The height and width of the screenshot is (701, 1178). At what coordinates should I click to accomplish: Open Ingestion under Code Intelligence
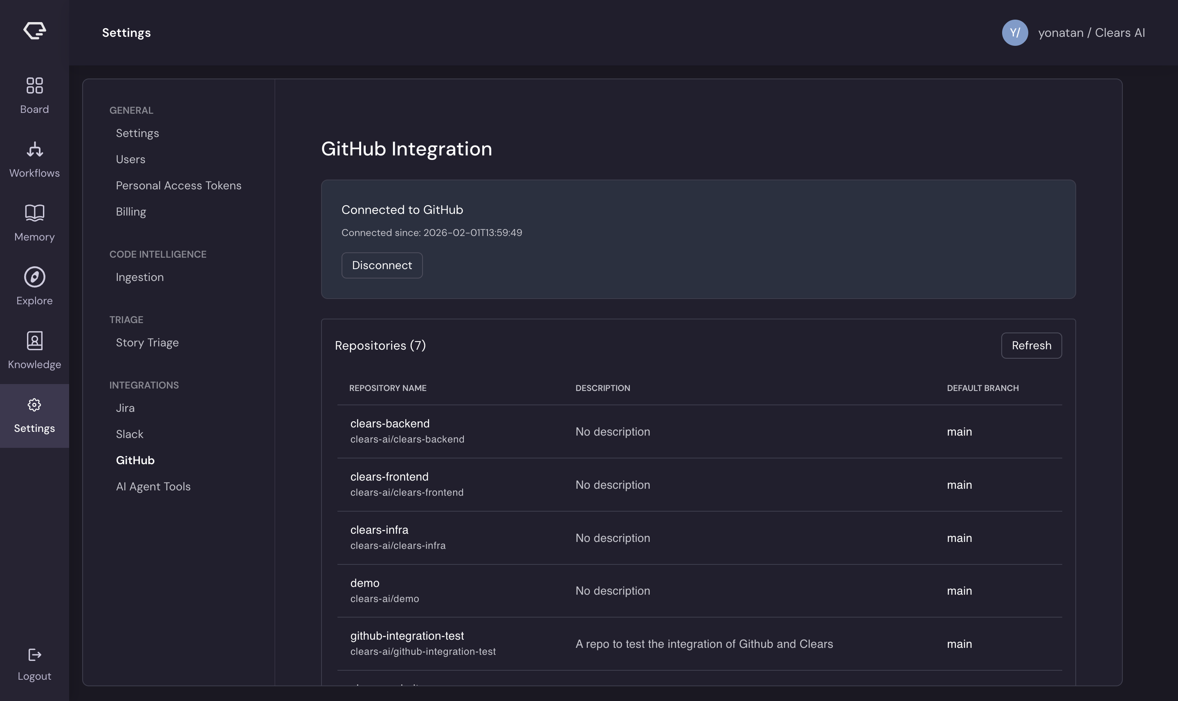[x=140, y=277]
